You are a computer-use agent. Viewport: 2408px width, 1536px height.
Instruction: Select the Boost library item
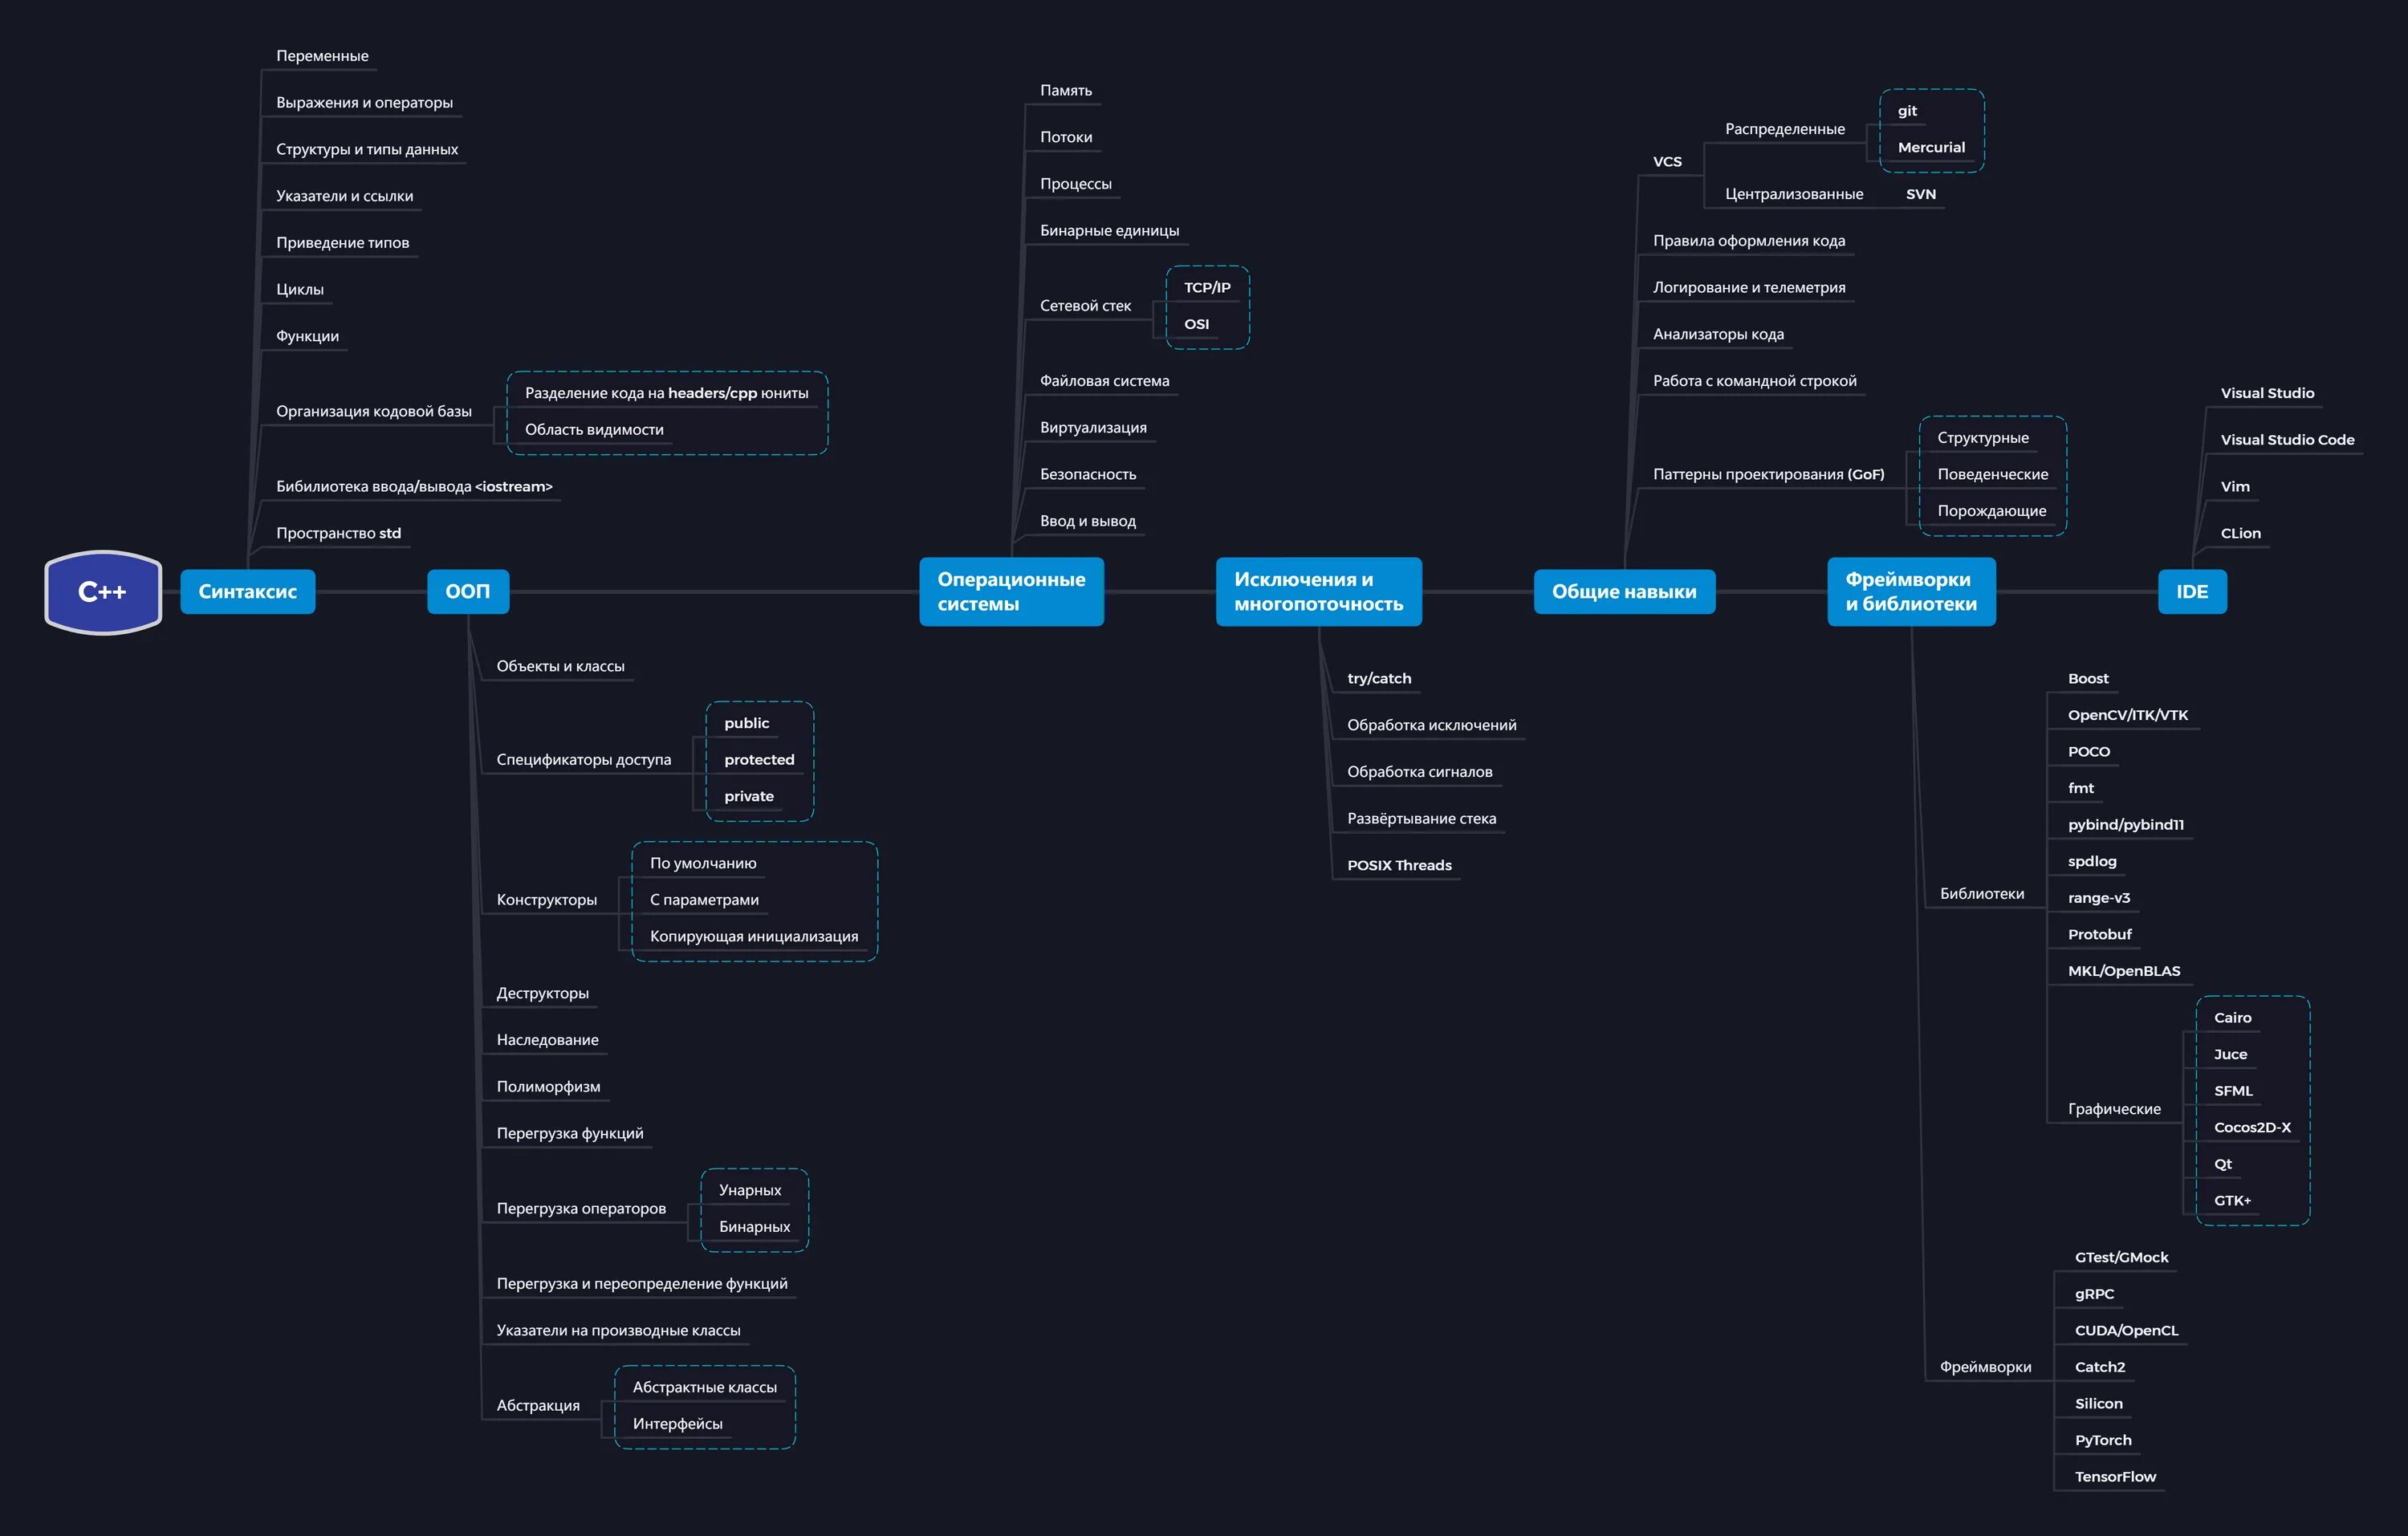tap(2088, 679)
